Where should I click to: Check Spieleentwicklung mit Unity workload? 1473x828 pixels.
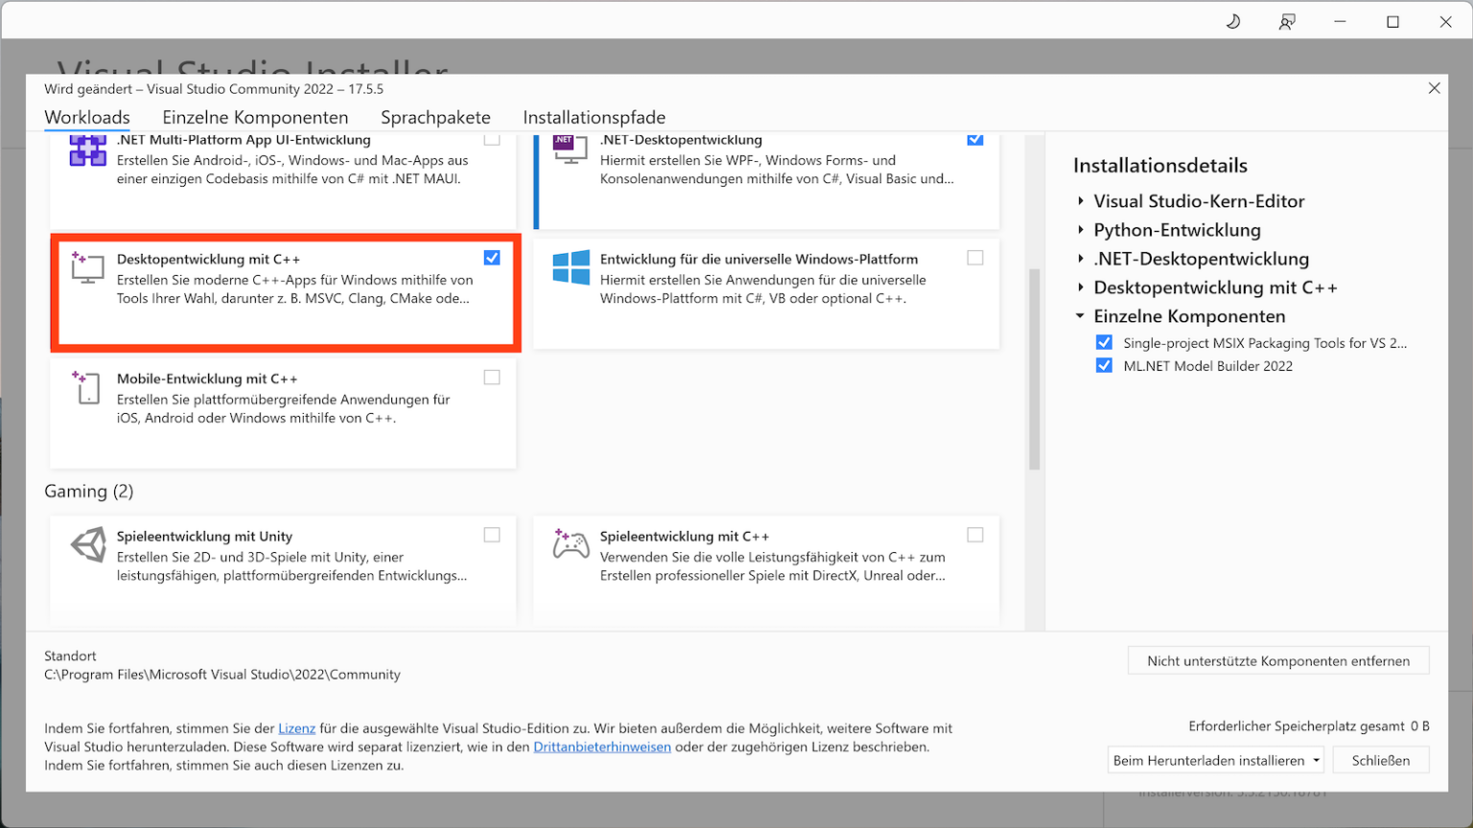492,535
